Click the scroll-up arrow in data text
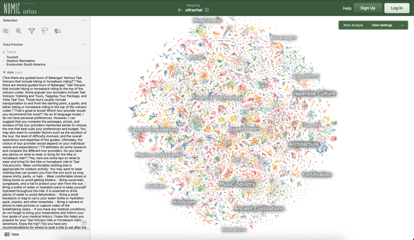The height and width of the screenshot is (240, 414). pos(84,223)
